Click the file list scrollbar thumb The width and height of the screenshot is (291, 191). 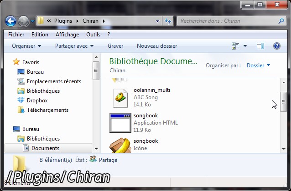[x=283, y=102]
